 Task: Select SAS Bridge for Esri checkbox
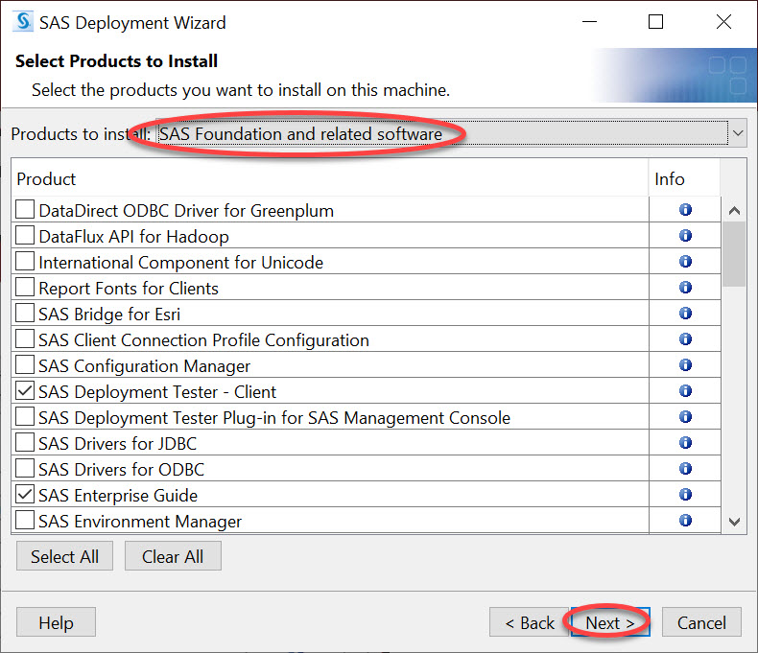point(25,314)
